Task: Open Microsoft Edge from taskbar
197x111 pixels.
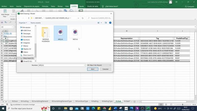Action: tap(93, 108)
